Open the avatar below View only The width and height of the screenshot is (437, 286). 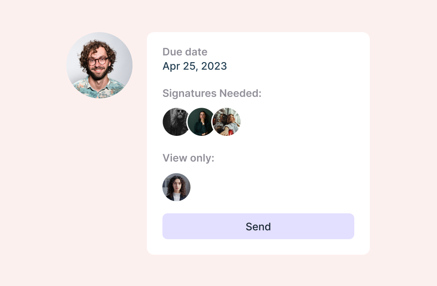click(176, 187)
